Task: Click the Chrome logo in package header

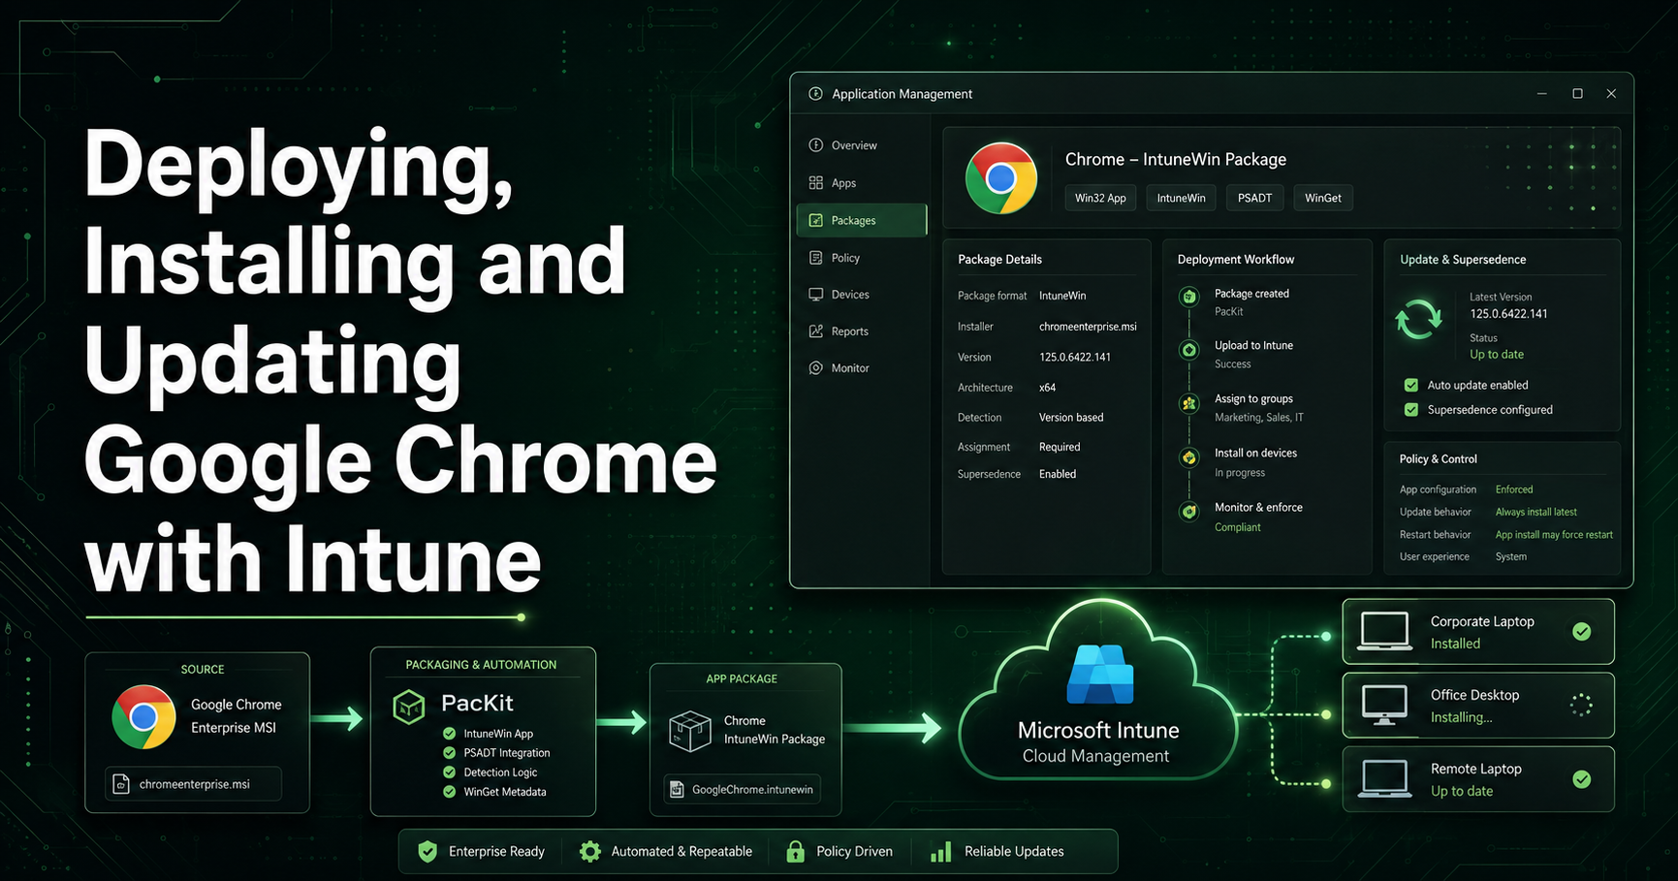Action: [1000, 178]
